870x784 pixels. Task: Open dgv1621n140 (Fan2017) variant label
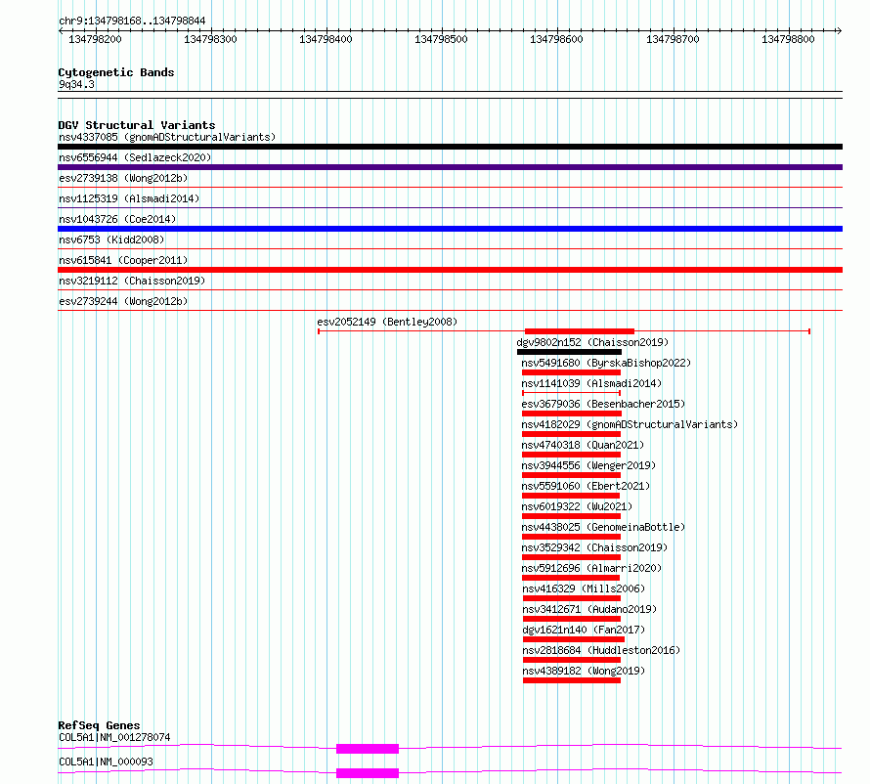[584, 630]
